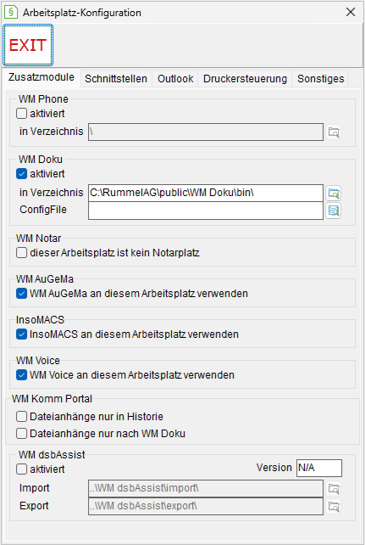Switch to the Zusatzmodule tab
Image resolution: width=365 pixels, height=545 pixels.
(41, 77)
